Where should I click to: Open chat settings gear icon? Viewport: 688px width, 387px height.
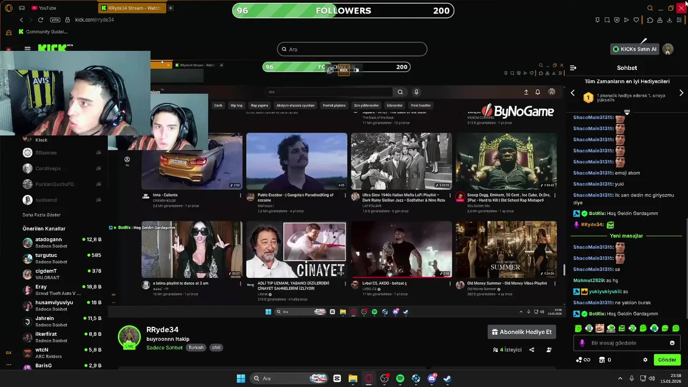[x=645, y=360]
